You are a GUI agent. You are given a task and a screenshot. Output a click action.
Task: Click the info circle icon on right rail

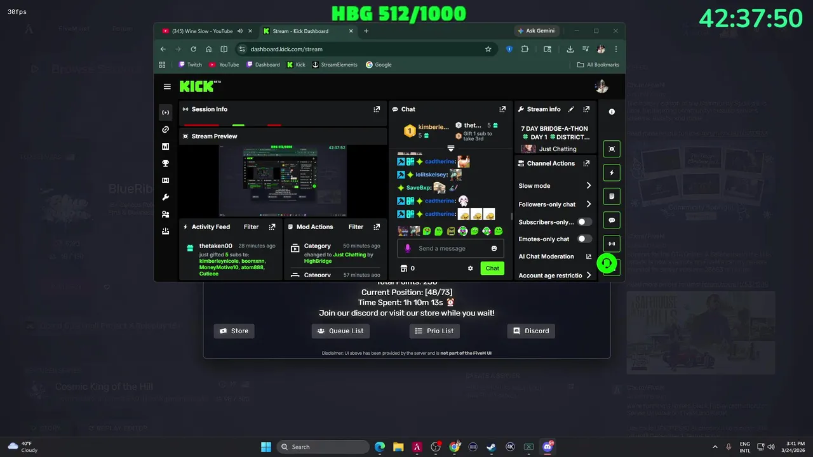(612, 112)
